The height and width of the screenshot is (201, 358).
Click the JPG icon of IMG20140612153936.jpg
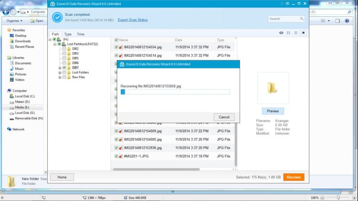click(121, 148)
